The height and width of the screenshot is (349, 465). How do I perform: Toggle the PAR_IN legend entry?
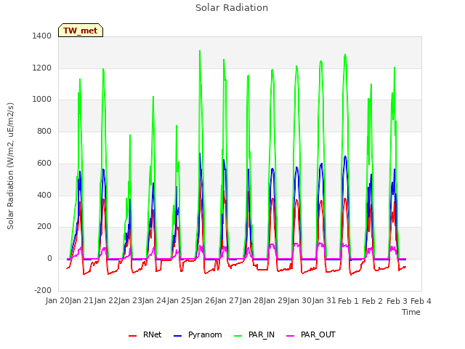pos(254,334)
